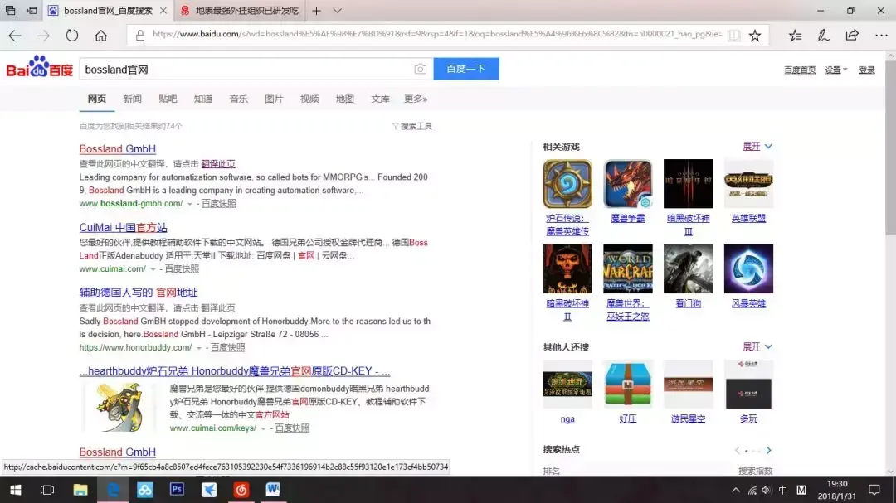Show hidden system tray icons

(x=735, y=490)
